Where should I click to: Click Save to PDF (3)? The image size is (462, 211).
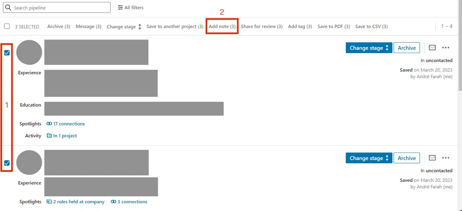coord(334,26)
